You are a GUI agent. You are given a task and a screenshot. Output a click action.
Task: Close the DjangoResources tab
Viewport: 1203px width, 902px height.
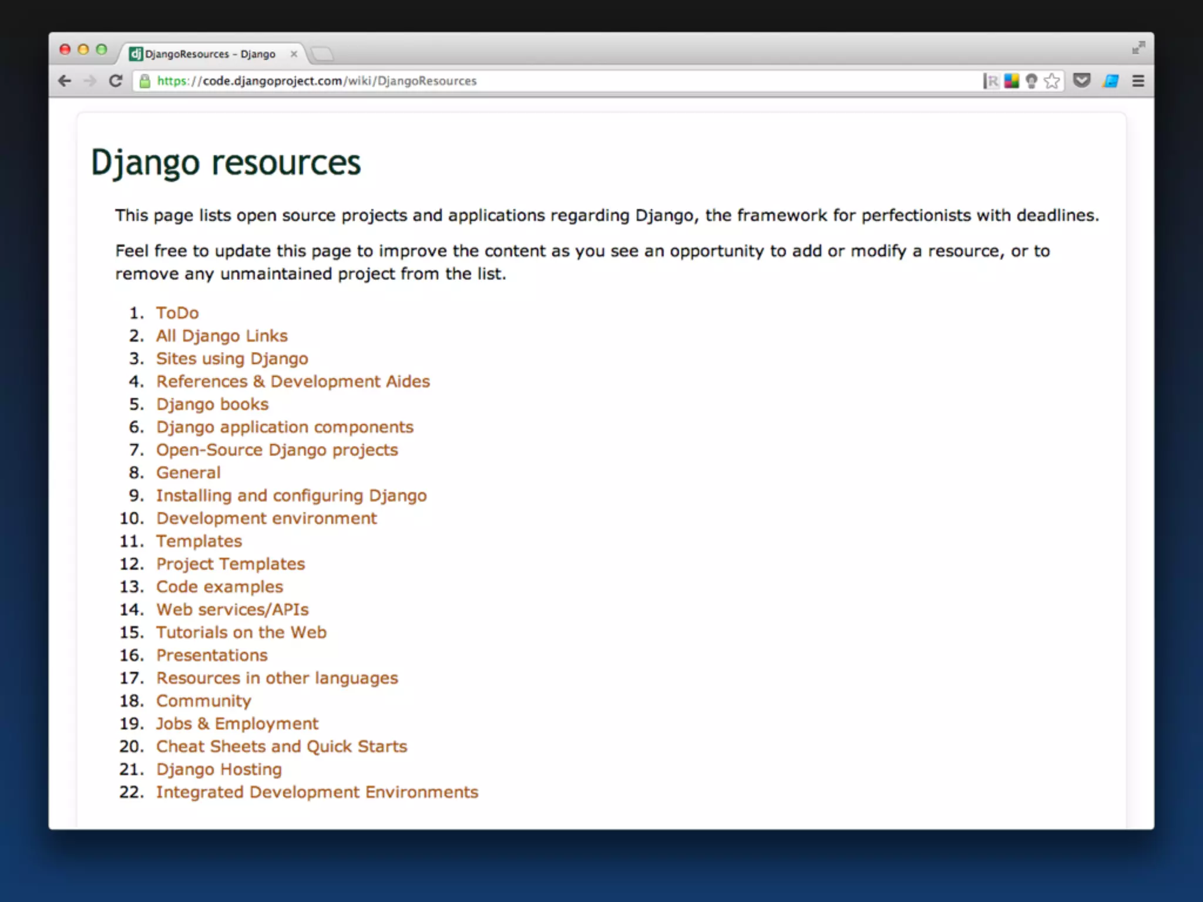tap(294, 54)
